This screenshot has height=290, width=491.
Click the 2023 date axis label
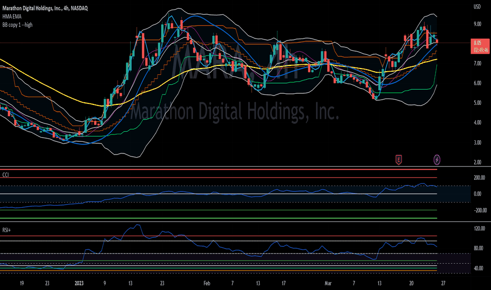[79, 284]
